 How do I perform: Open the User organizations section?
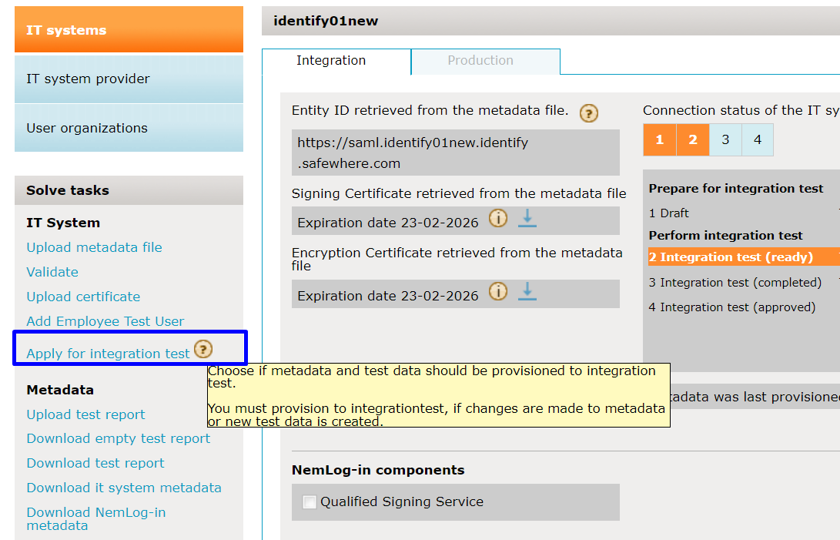click(129, 128)
